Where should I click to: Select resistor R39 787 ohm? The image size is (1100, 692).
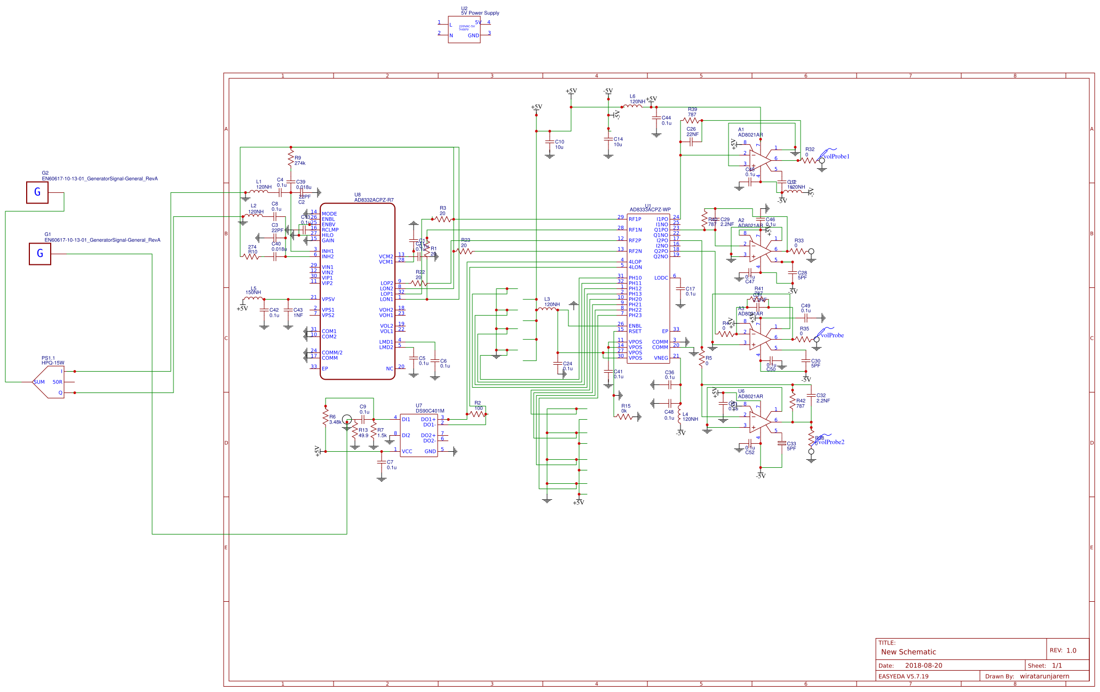(691, 121)
